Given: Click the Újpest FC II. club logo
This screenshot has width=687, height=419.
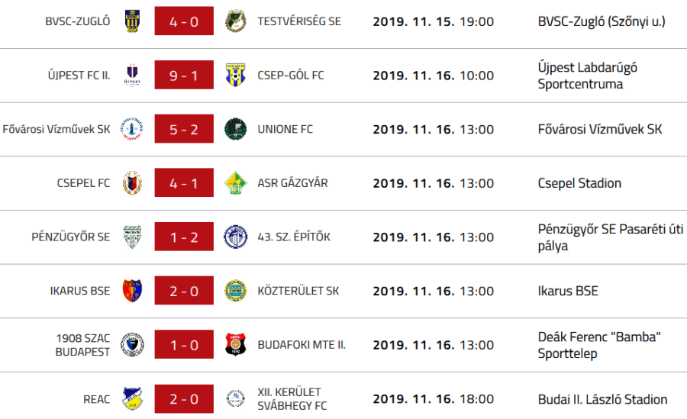Looking at the screenshot, I should [x=132, y=76].
